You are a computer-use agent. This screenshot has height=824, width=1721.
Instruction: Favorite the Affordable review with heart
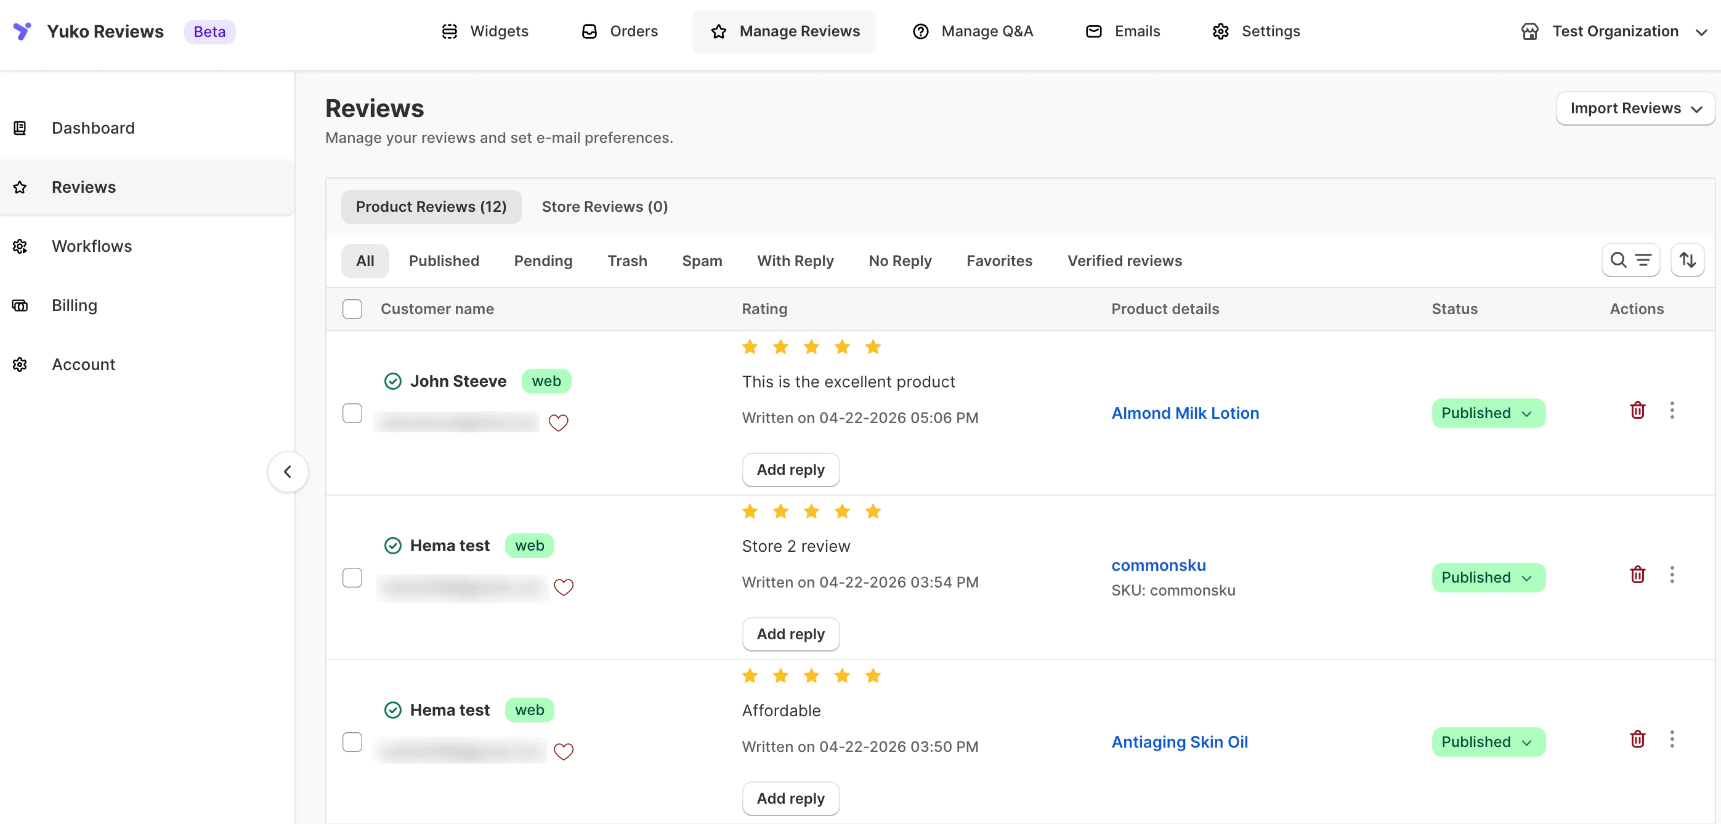(564, 751)
